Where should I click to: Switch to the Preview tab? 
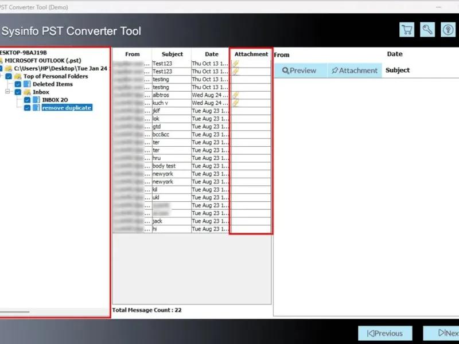point(300,71)
